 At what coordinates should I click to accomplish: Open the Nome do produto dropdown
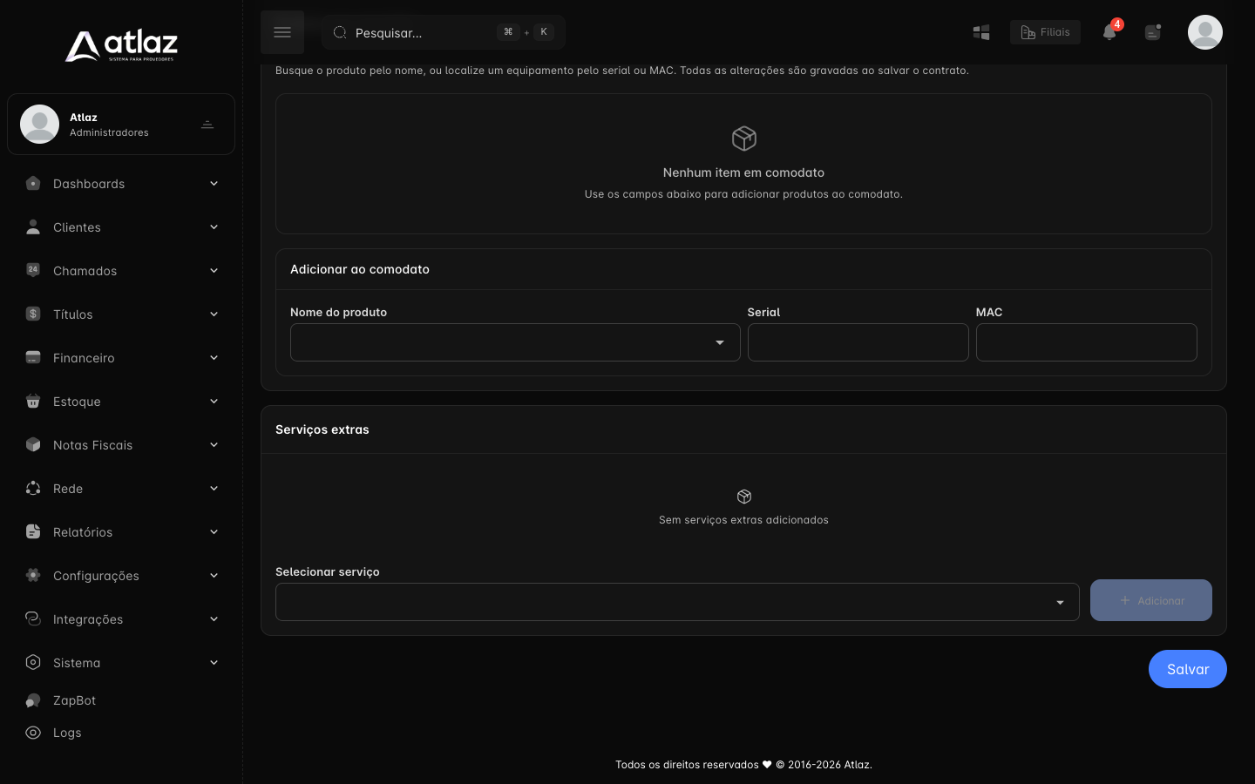coord(515,342)
